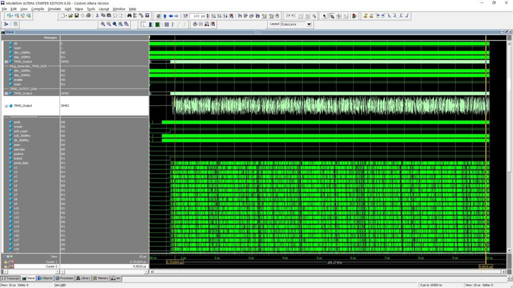Image resolution: width=513 pixels, height=288 pixels.
Task: Click the Open file folder icon
Action: point(70,15)
